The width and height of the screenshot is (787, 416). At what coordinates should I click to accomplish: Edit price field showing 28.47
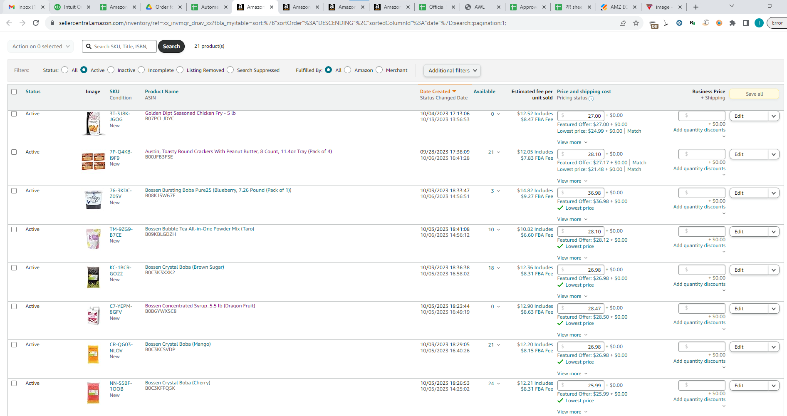580,308
